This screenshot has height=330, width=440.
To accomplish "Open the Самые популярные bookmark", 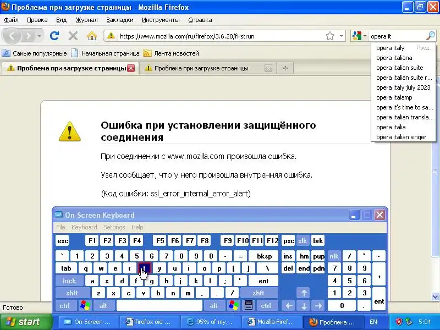I will [x=34, y=53].
